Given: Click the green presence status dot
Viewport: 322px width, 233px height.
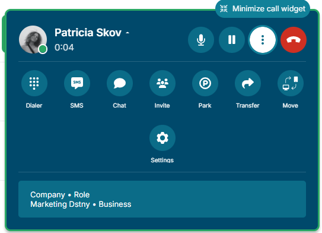Looking at the screenshot, I should tap(43, 49).
